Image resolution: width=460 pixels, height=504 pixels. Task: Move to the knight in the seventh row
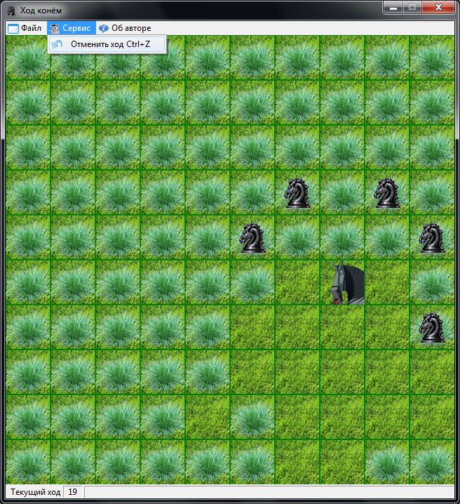[x=432, y=328]
